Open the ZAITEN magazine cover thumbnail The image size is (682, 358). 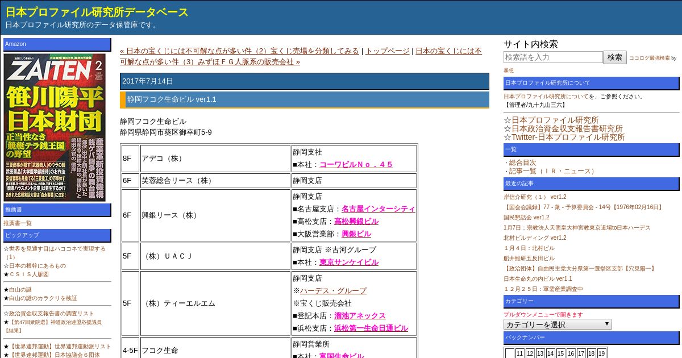(x=55, y=127)
